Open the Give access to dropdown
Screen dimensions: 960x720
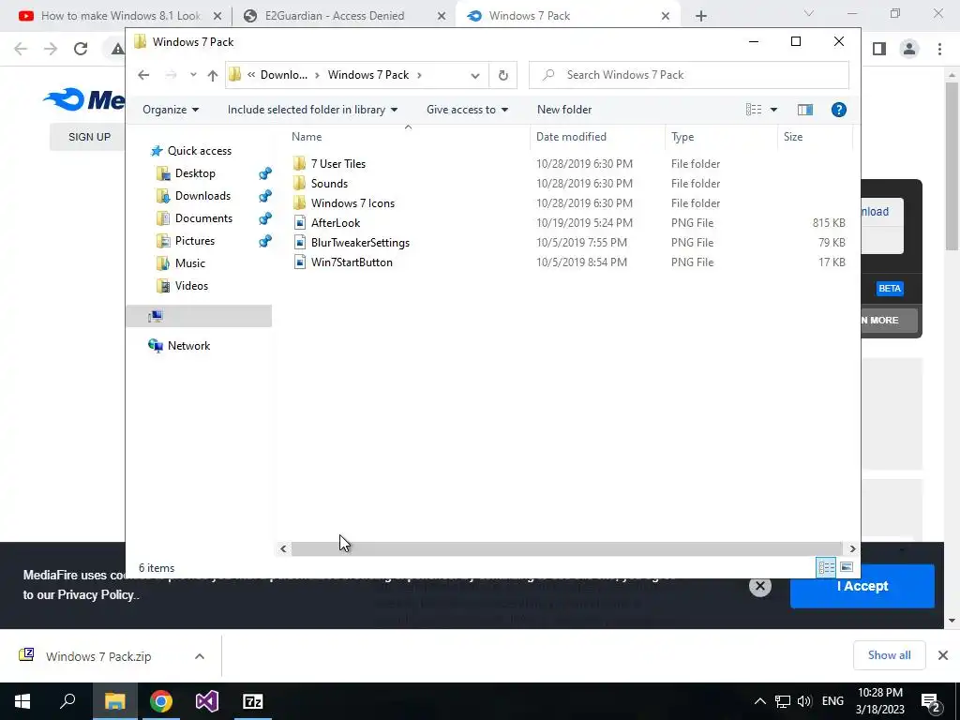point(467,110)
